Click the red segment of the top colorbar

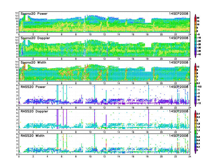pyautogui.click(x=195, y=19)
